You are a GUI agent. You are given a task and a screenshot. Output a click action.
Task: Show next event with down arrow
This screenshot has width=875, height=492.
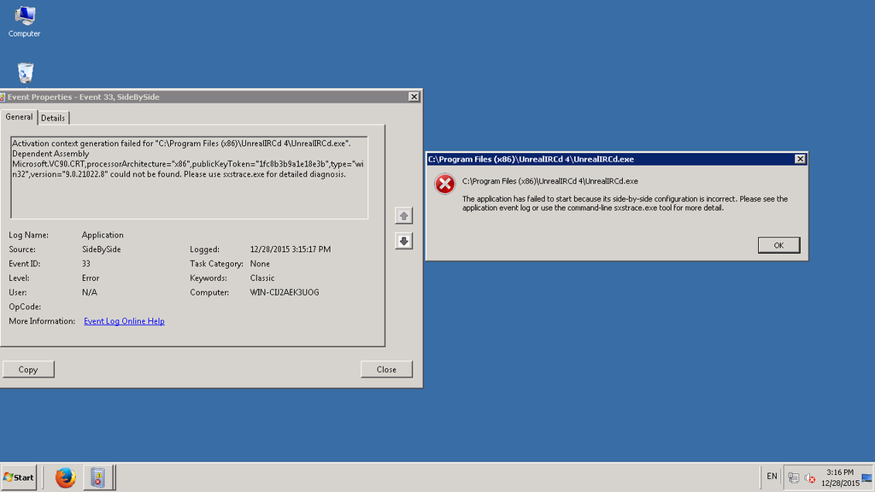[404, 241]
